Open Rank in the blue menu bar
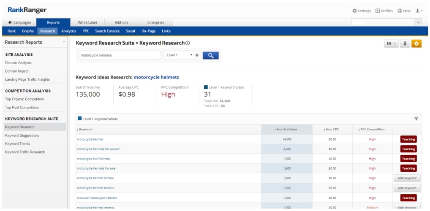This screenshot has height=211, width=430. pyautogui.click(x=11, y=31)
